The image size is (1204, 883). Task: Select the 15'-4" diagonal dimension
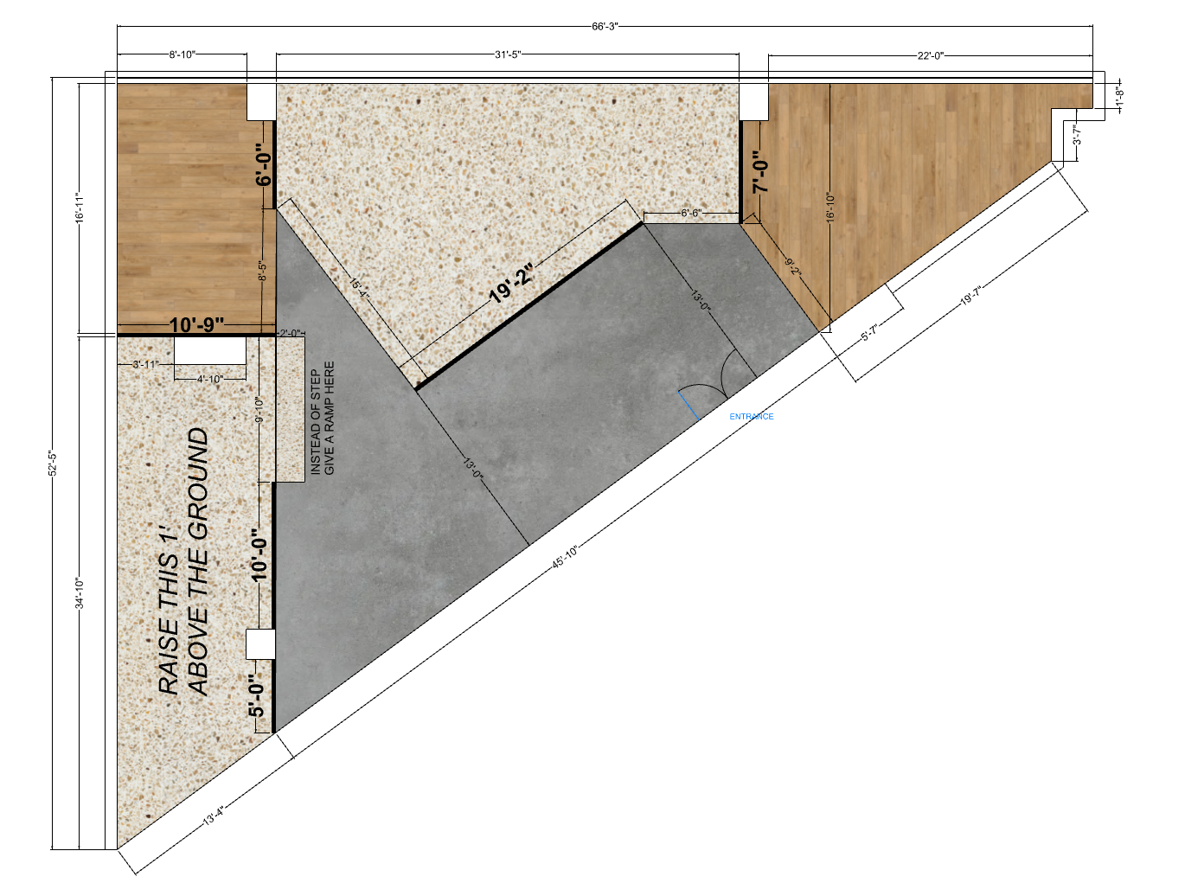359,290
